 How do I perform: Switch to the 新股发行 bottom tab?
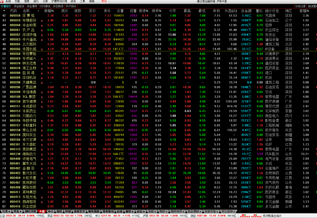pyautogui.click(x=79, y=211)
